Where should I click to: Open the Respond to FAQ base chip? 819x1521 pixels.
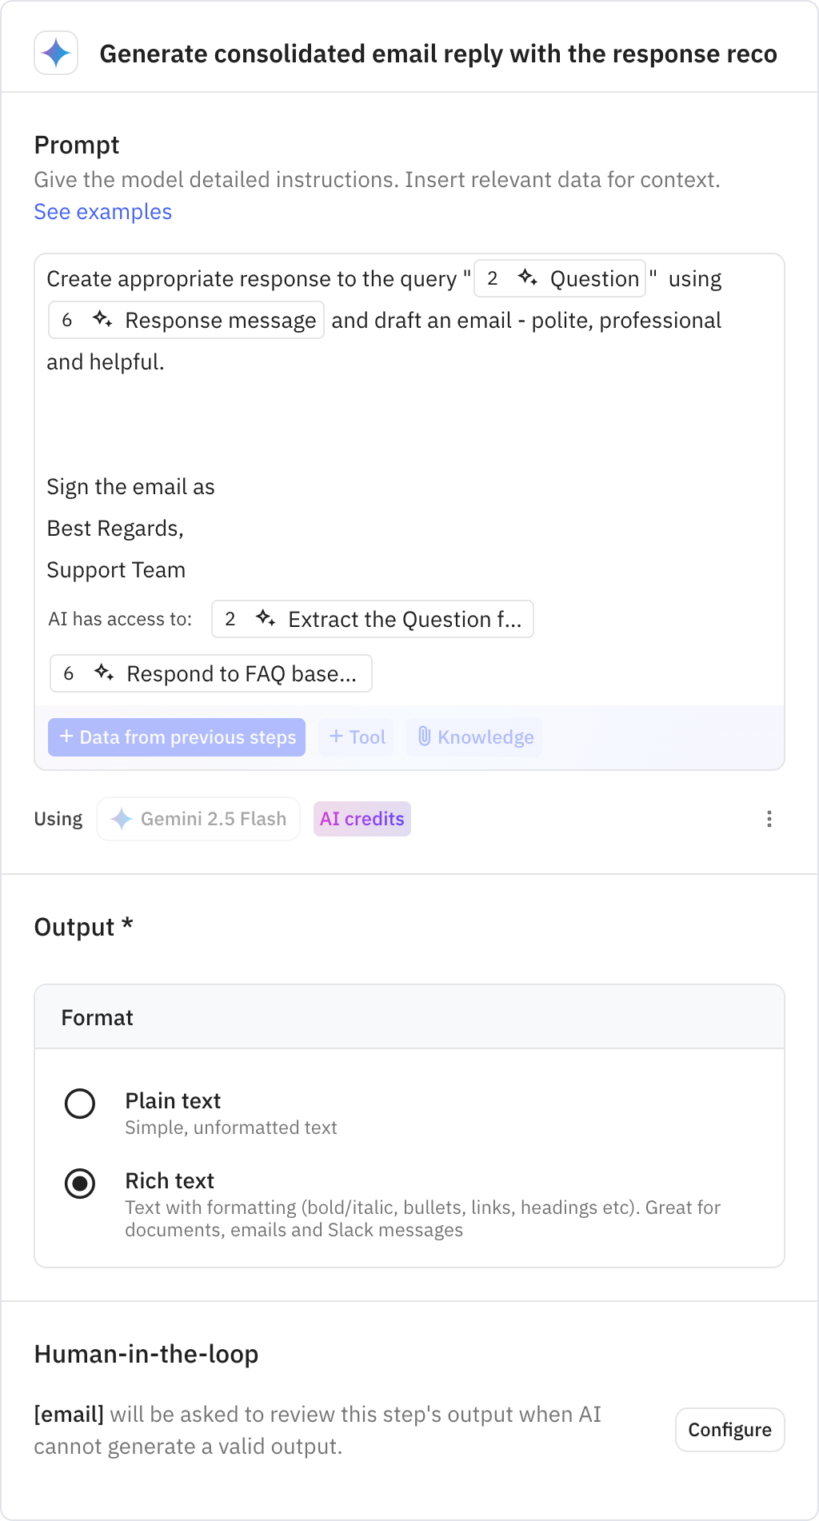tap(211, 673)
